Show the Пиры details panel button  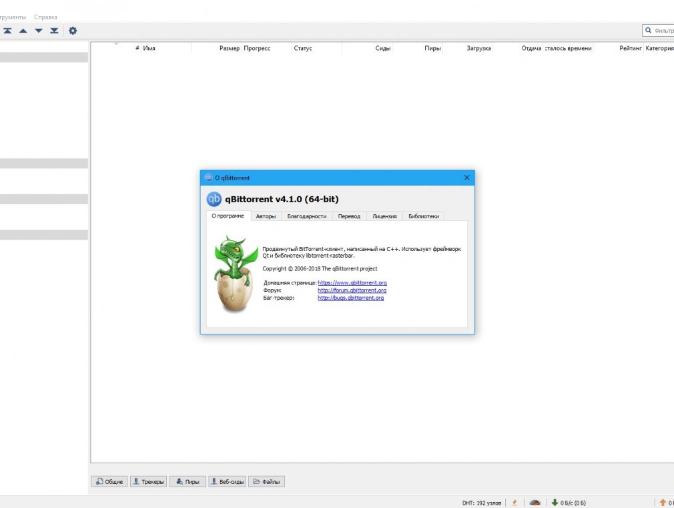(188, 481)
